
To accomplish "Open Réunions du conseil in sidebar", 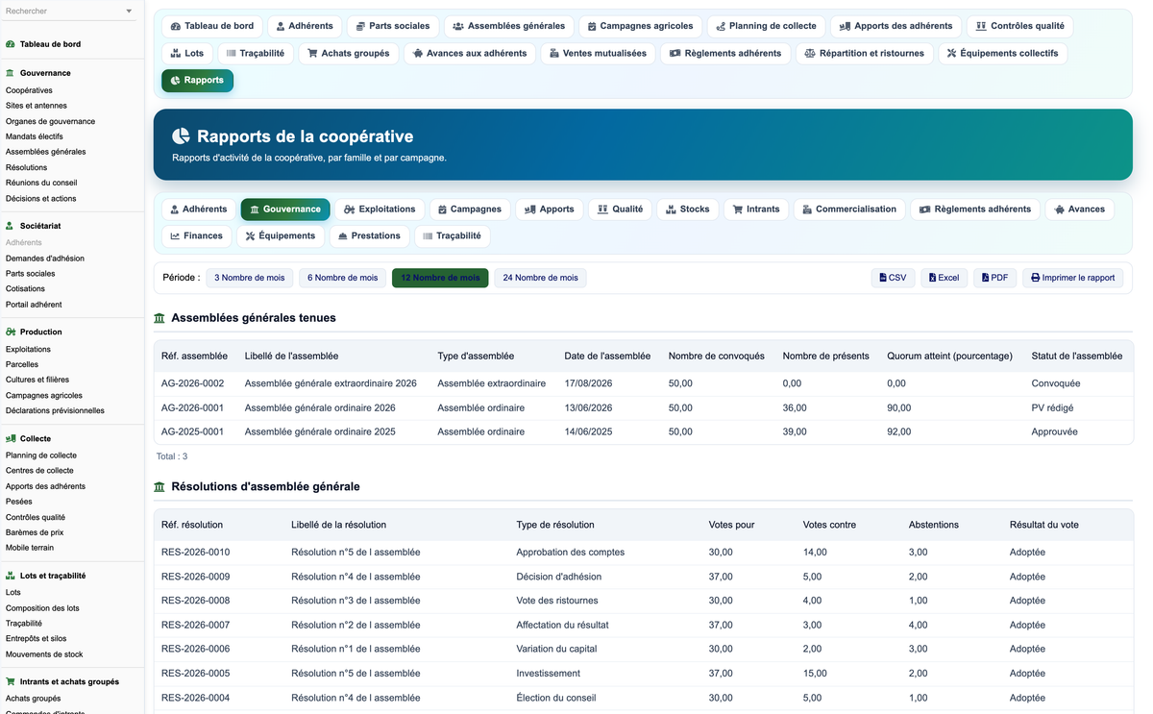I will 41,183.
